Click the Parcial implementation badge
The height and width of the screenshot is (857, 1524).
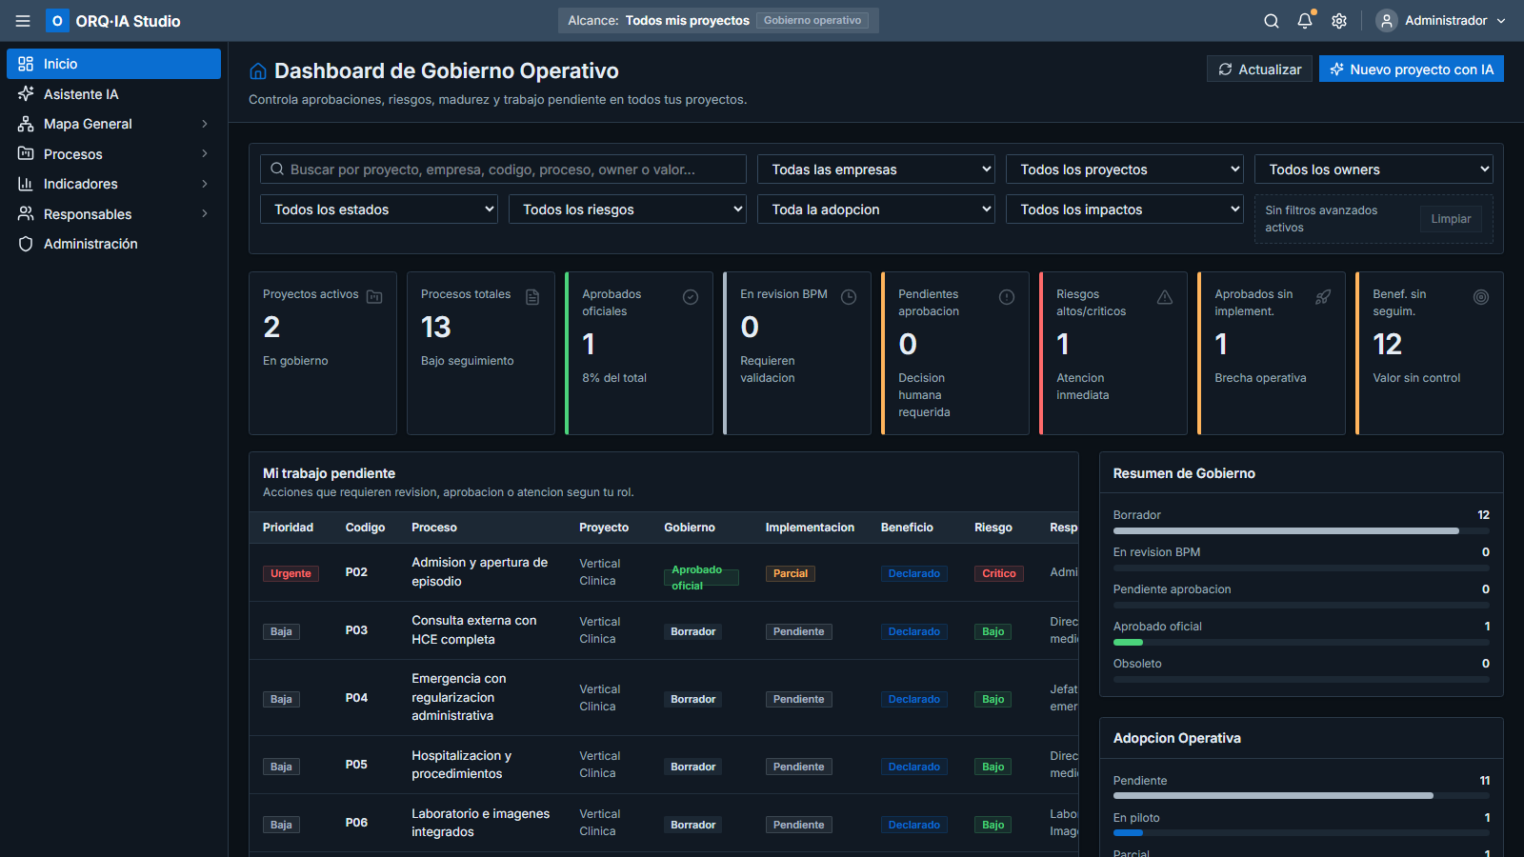coord(791,573)
